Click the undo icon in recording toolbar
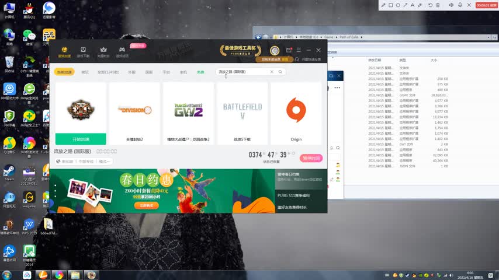This screenshot has height=280, width=499. pos(430,5)
